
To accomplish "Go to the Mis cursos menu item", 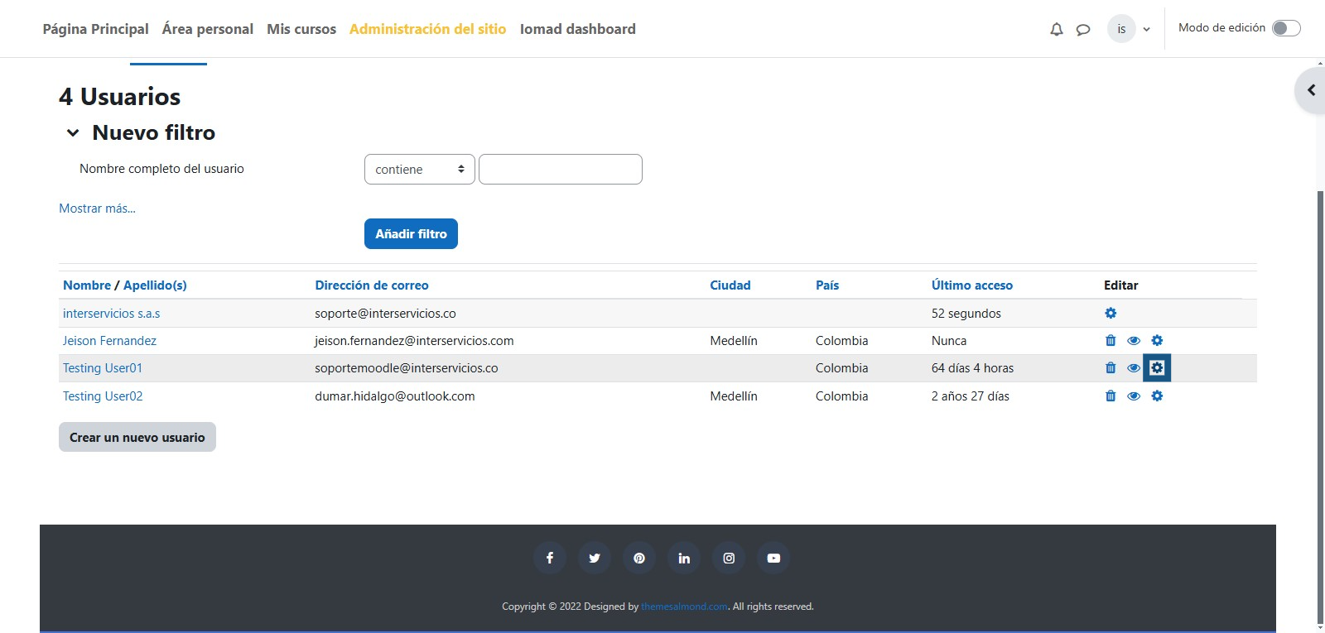I will click(301, 29).
